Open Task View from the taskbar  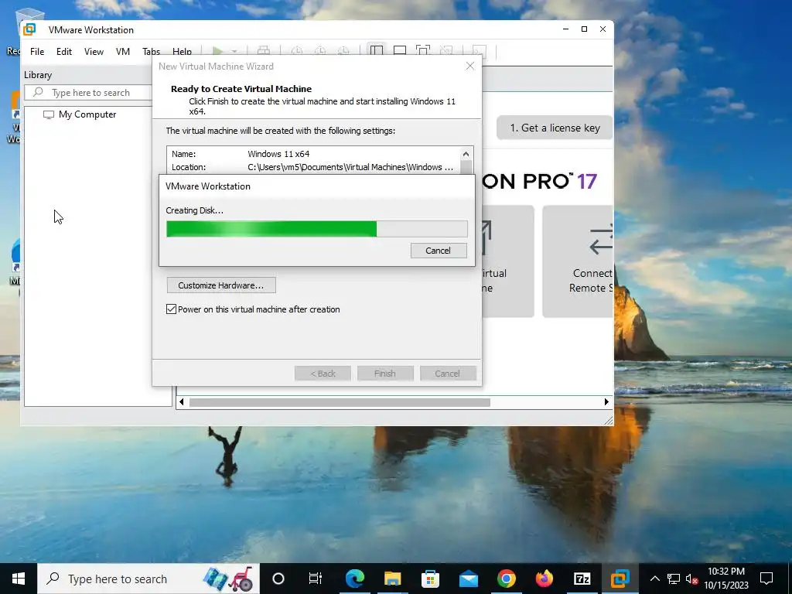point(316,579)
